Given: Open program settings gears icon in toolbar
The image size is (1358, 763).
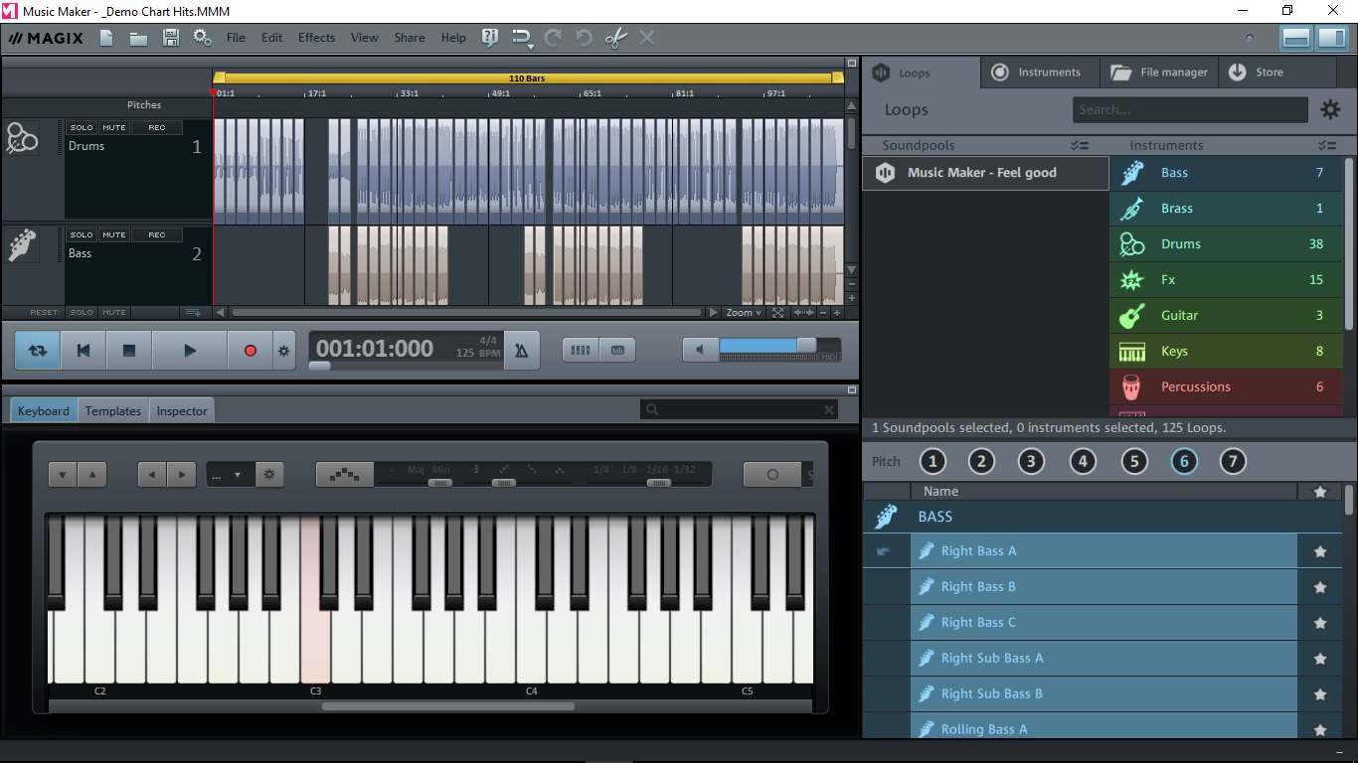Looking at the screenshot, I should point(202,38).
